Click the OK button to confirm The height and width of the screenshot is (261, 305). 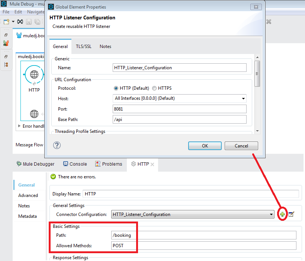tap(205, 146)
